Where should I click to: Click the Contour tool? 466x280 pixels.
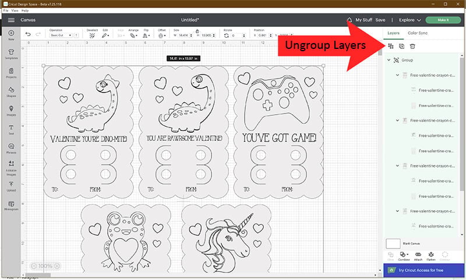pyautogui.click(x=445, y=256)
